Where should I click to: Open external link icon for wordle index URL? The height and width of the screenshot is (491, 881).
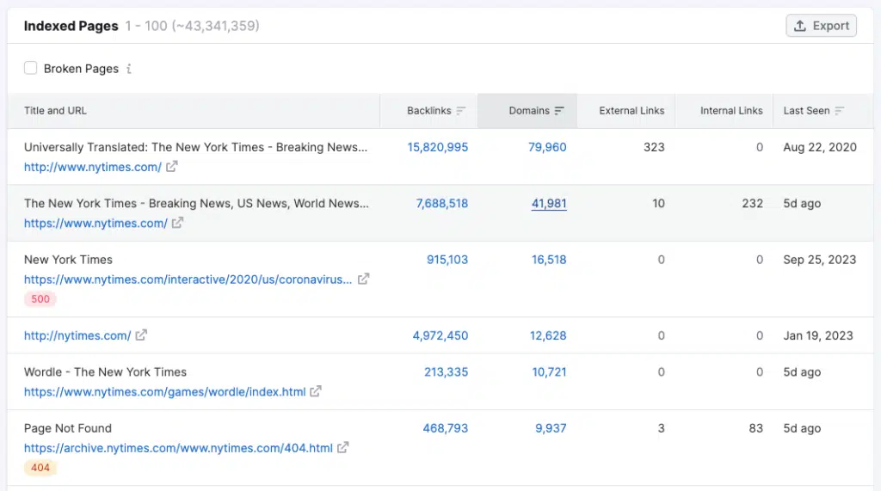(x=316, y=391)
